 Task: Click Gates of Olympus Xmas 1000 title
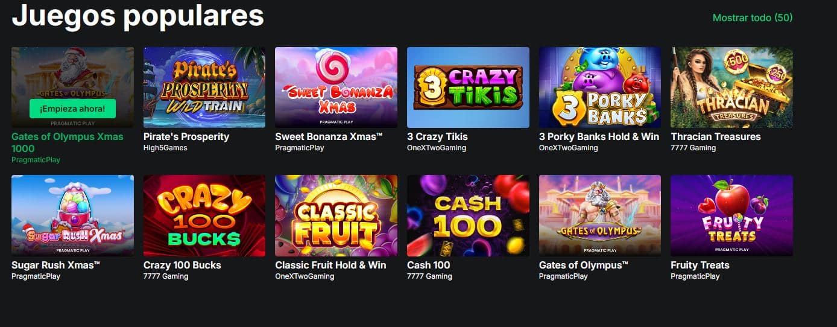[x=67, y=142]
